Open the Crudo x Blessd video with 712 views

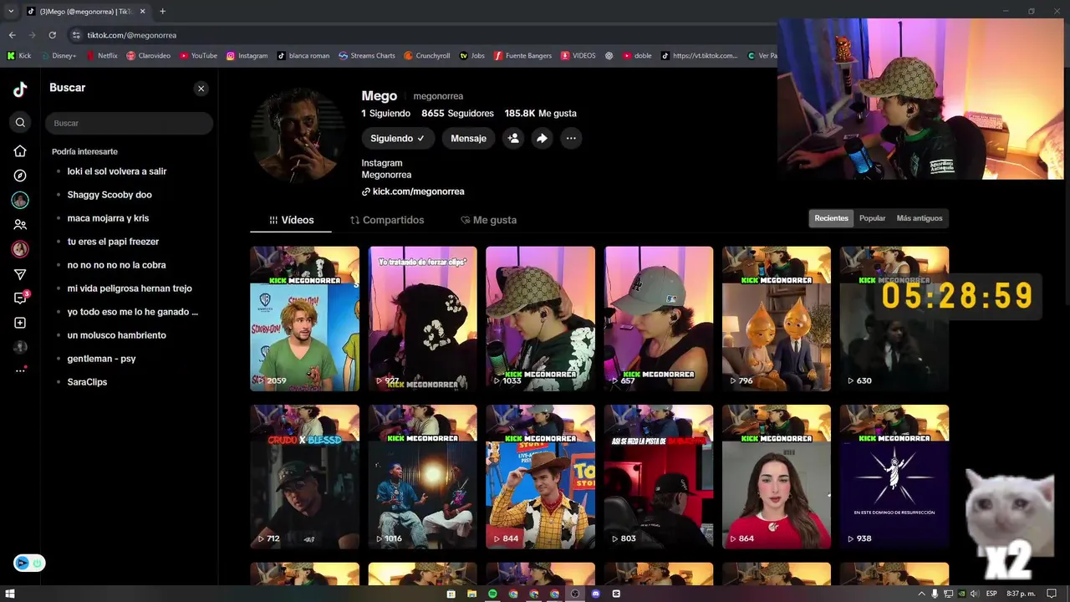[x=304, y=477]
